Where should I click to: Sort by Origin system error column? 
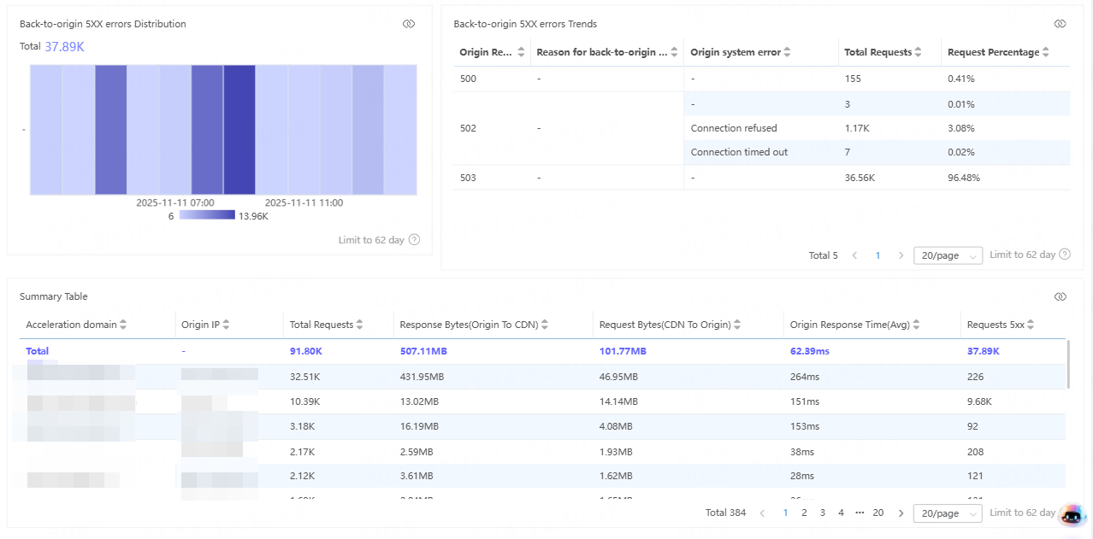click(x=787, y=52)
